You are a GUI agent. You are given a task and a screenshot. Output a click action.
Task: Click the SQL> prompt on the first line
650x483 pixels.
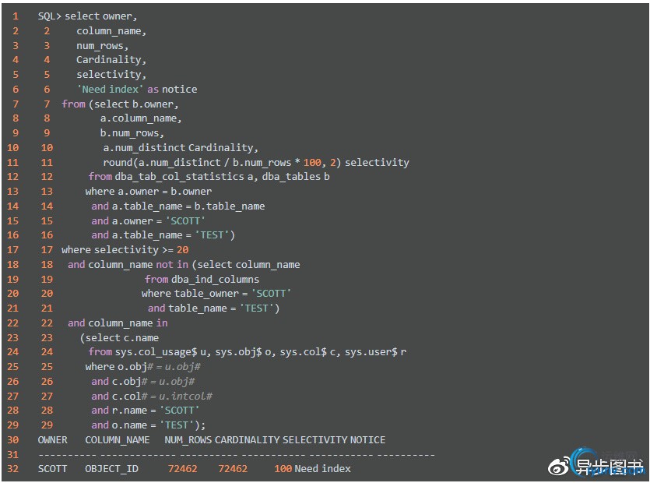coord(50,16)
